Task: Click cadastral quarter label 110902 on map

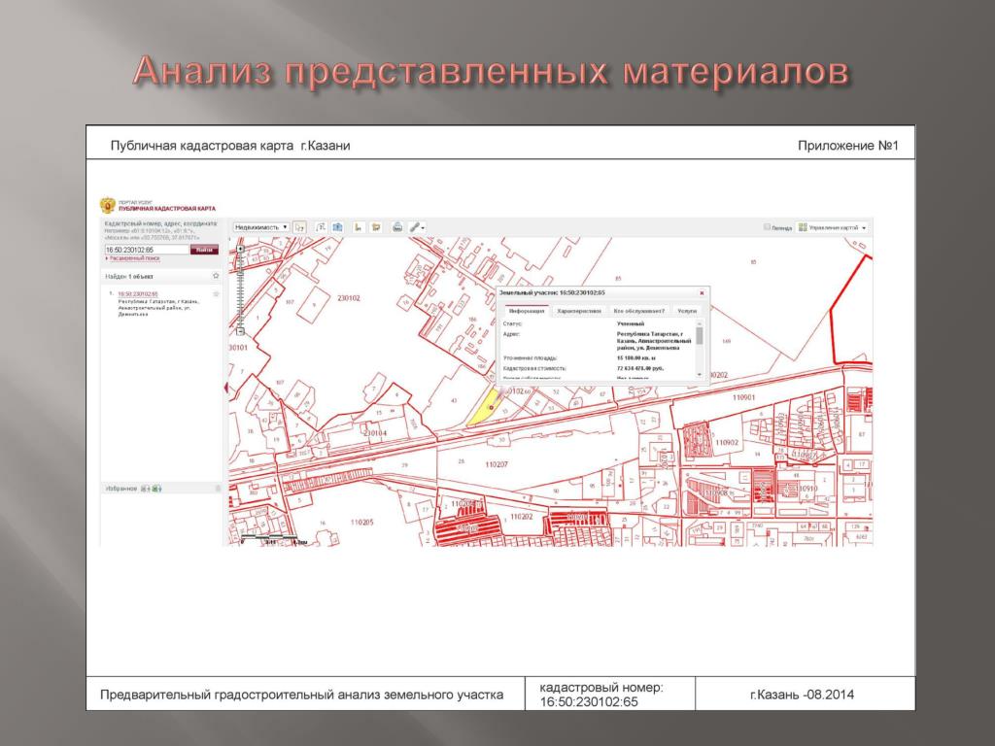Action: click(x=727, y=442)
